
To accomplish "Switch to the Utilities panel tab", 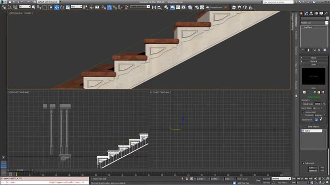I will point(326,13).
